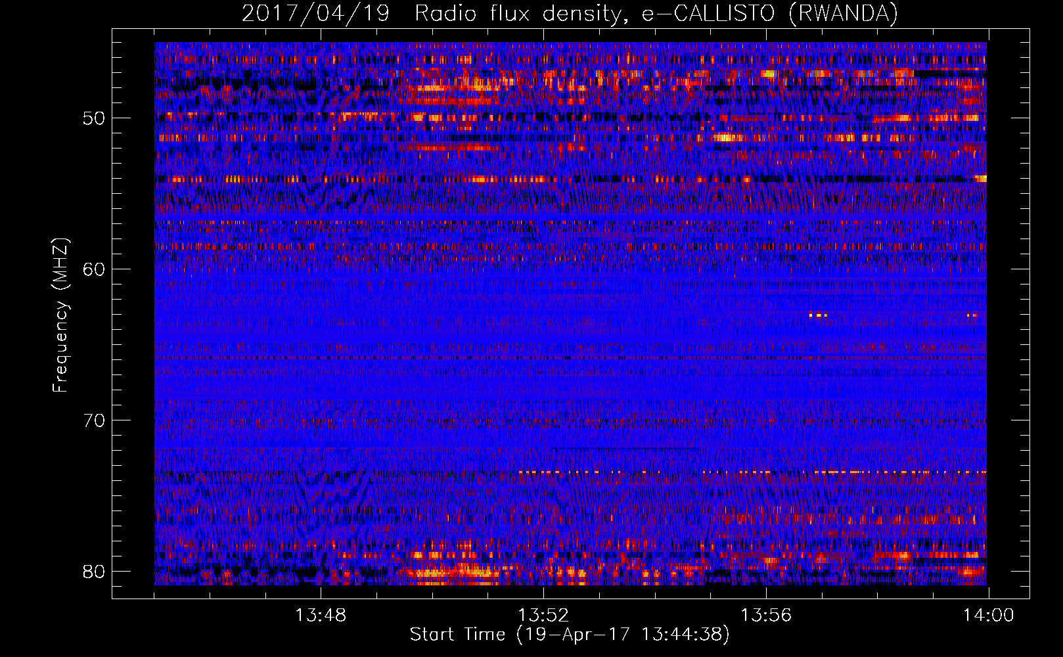Click the title text 'Radio flux density, e-CALLISTO (RWANDA)'

click(656, 14)
